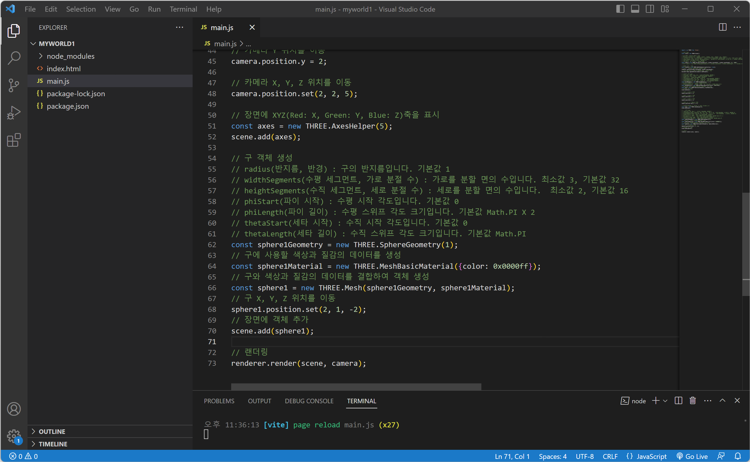Toggle Secondary Side Bar layout button
Screen dimensions: 750x462
(650, 9)
